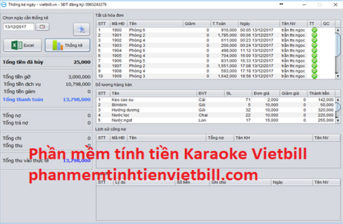This screenshot has width=343, height=224.
Task: Select Kẹo cao su item row
Action: point(216,99)
